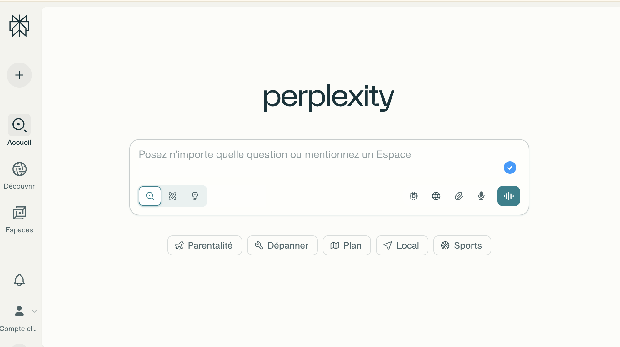Screen dimensions: 620x347
Task: Go to Accueil in sidebar
Action: (x=19, y=130)
